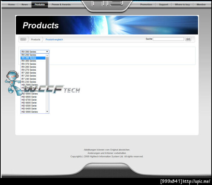Pick R9 370 Series option
The image size is (212, 185).
pyautogui.click(x=33, y=64)
